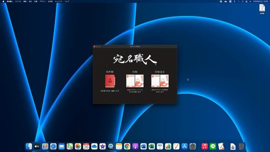The height and width of the screenshot is (152, 270).
Task: Launch Apple TV from the Dock
Action: click(x=37, y=147)
